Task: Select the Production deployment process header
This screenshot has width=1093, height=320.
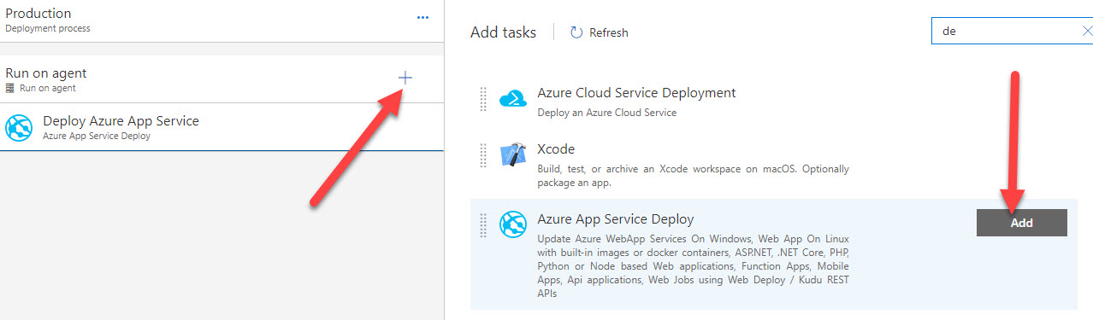Action: (222, 20)
